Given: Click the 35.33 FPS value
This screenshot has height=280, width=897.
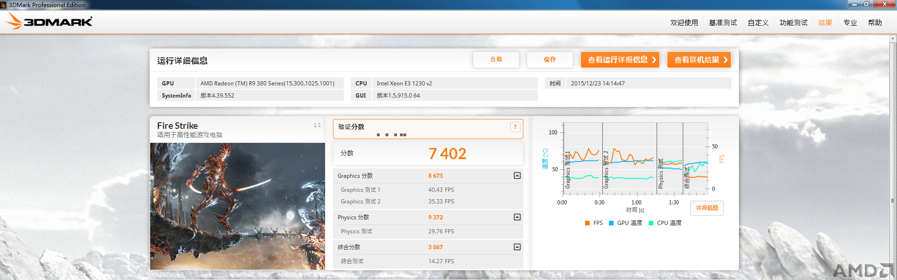Looking at the screenshot, I should [441, 202].
